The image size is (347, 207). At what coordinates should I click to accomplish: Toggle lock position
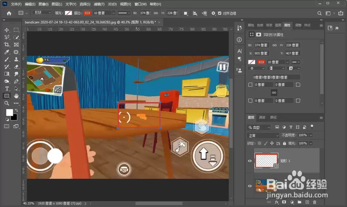point(272,143)
